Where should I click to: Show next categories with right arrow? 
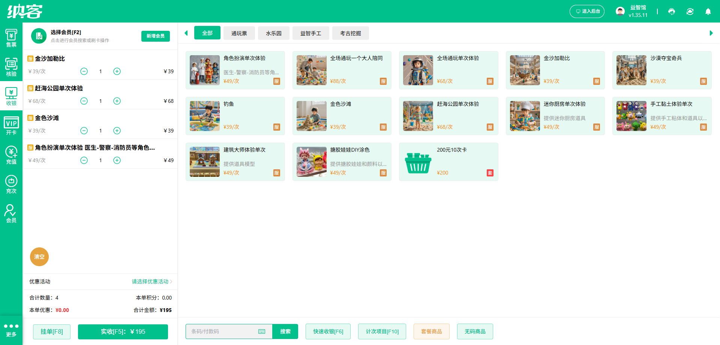[711, 33]
